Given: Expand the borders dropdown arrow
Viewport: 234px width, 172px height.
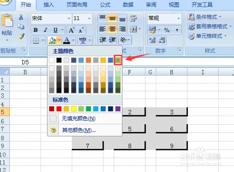Looking at the screenshot, I should (43, 40).
